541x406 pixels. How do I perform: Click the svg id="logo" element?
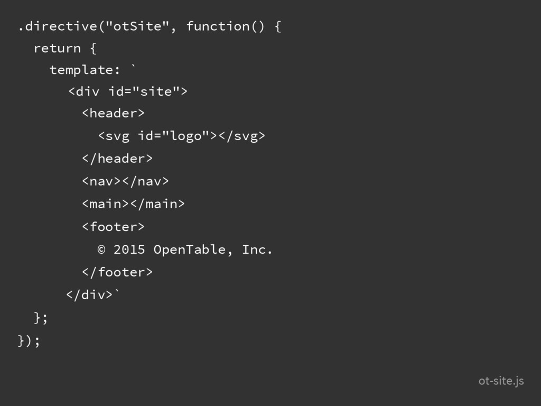tap(182, 136)
